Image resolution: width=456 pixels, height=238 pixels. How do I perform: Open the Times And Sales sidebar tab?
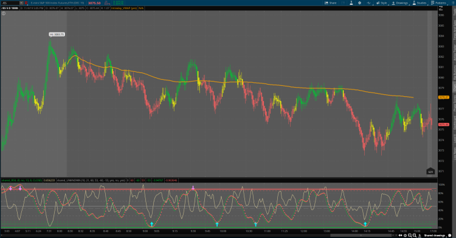point(454,30)
